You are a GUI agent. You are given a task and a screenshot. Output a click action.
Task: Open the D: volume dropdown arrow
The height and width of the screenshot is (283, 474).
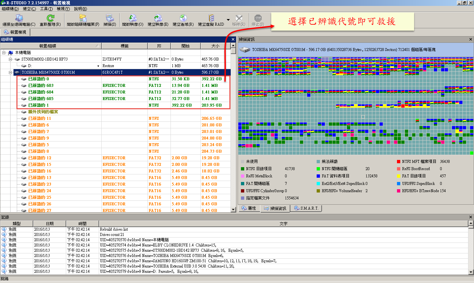click(x=98, y=66)
